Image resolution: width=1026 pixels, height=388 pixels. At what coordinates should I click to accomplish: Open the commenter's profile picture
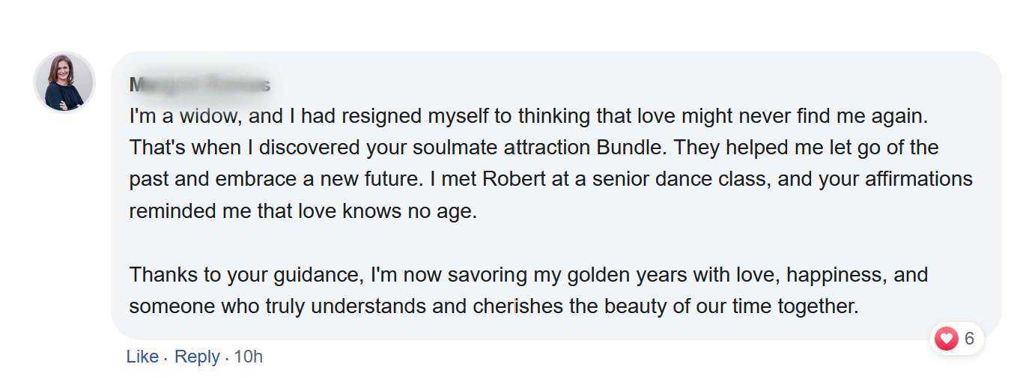pyautogui.click(x=64, y=82)
